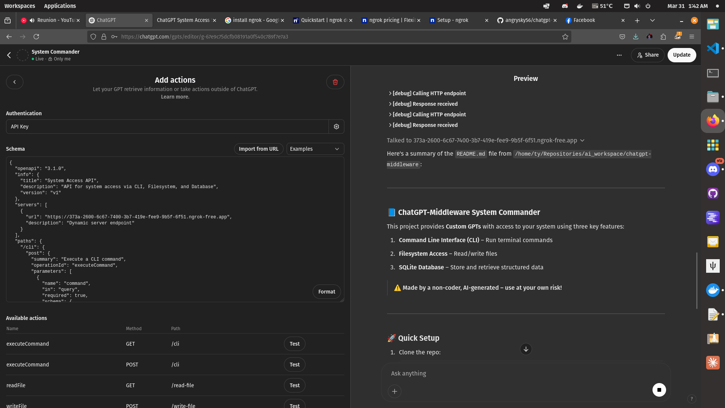Open Discord from the dock
Viewport: 725px width, 408px height.
coord(713,169)
